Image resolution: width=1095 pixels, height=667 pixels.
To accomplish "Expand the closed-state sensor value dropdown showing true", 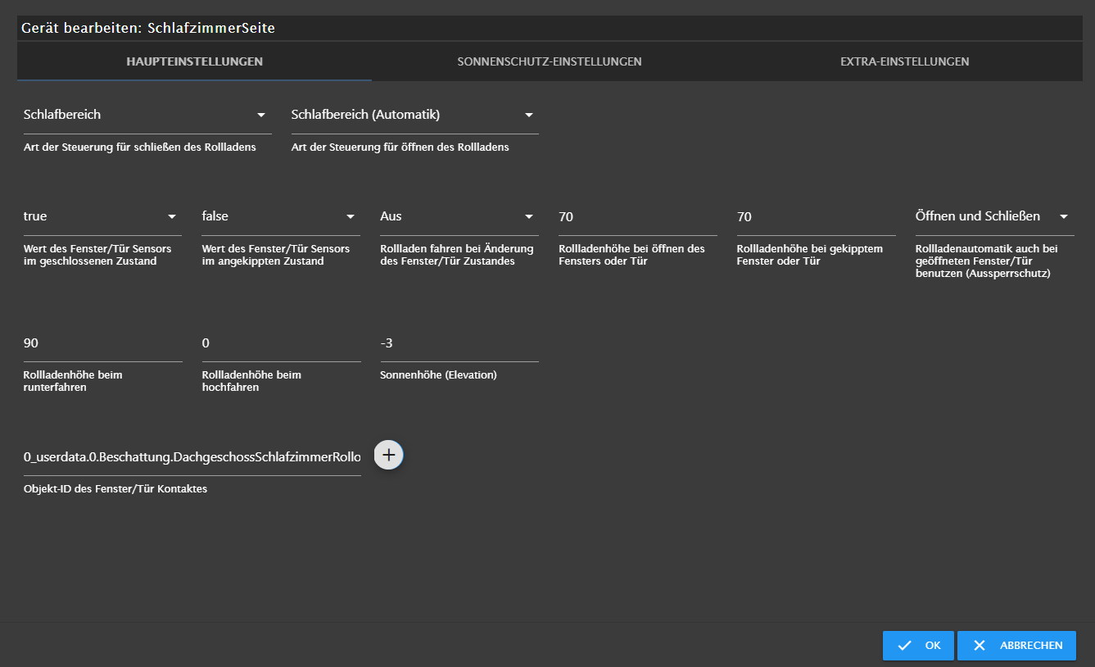I will point(102,217).
